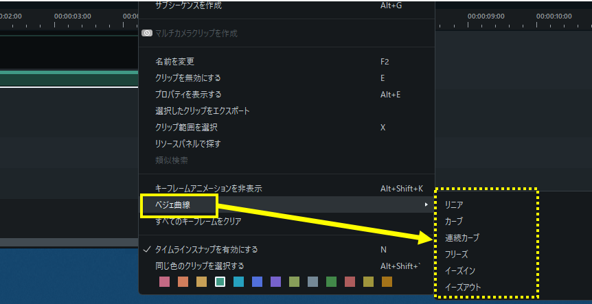Open プロパティを表示する
Screen dimensions: 592x304
[x=188, y=94]
